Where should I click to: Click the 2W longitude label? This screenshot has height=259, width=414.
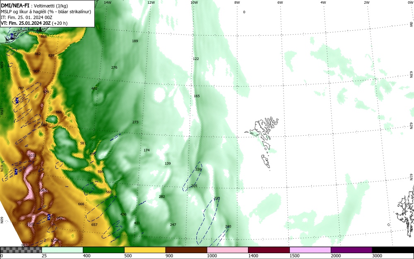[x=366, y=2]
